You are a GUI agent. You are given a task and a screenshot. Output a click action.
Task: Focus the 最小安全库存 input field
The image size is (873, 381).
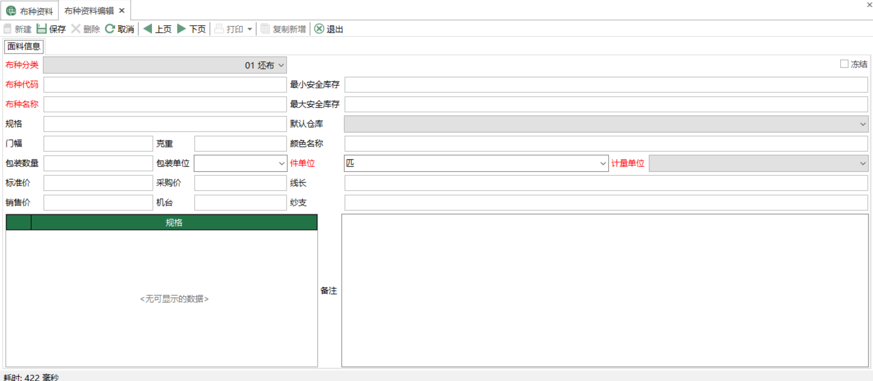click(x=606, y=85)
